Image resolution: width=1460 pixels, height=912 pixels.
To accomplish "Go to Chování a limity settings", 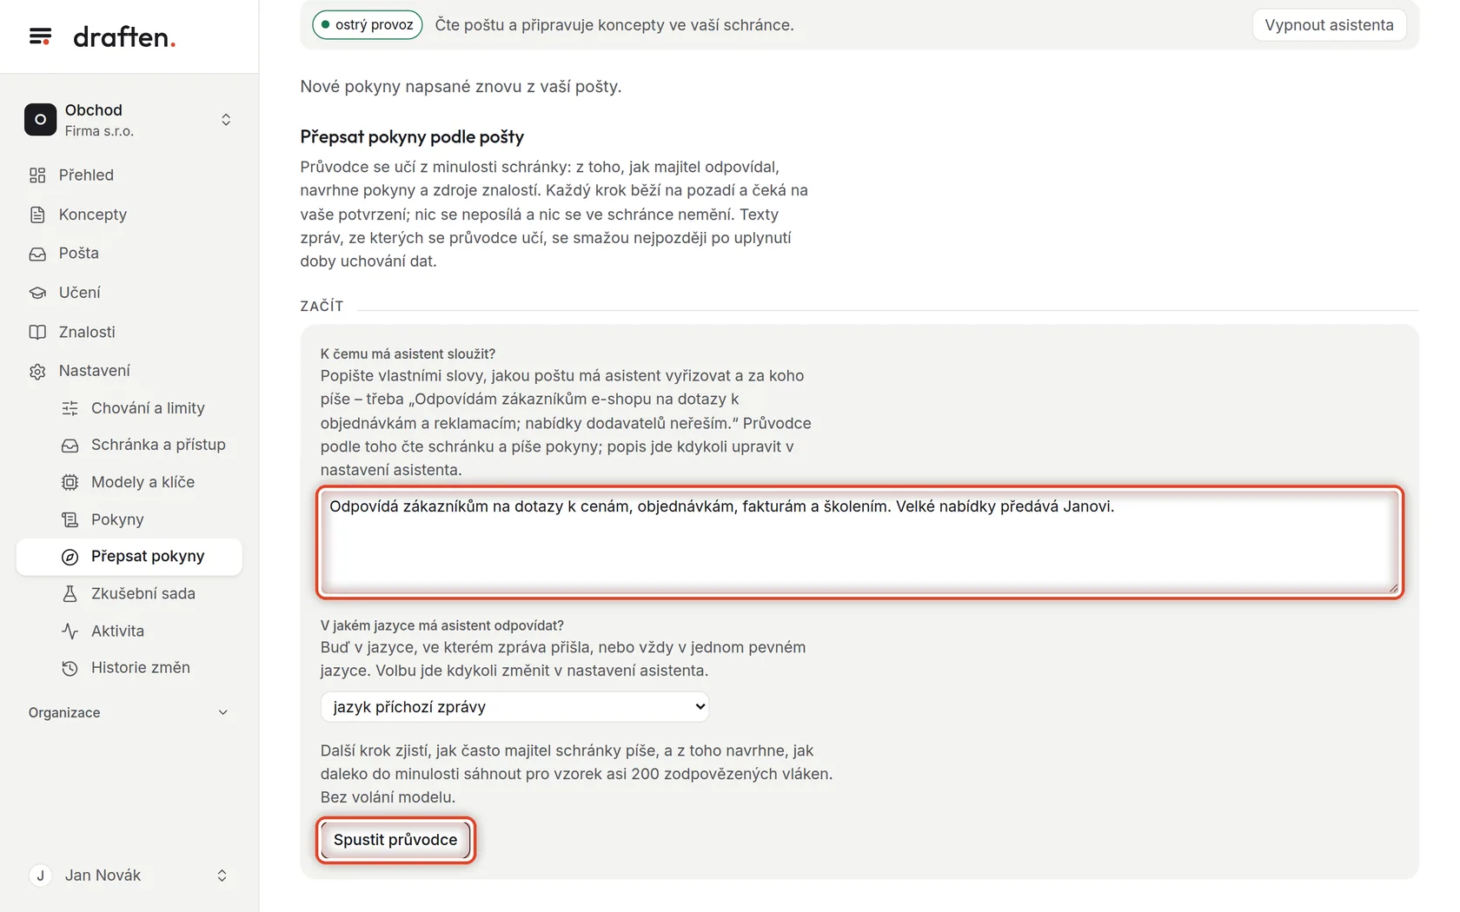I will click(148, 408).
